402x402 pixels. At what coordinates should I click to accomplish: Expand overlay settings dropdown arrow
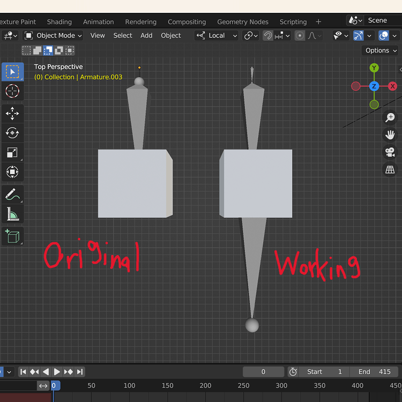point(394,35)
